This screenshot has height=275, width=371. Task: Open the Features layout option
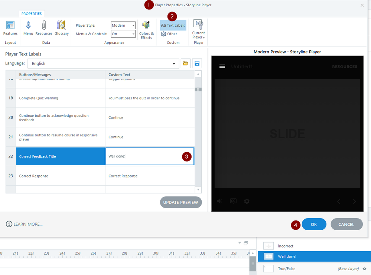10,28
